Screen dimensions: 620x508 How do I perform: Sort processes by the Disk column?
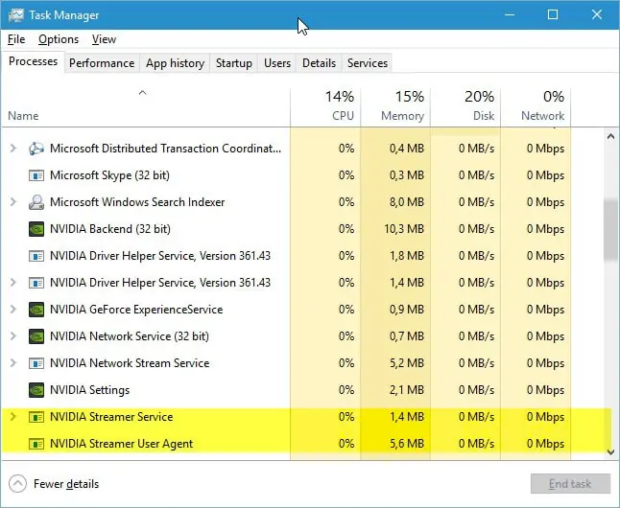click(465, 107)
